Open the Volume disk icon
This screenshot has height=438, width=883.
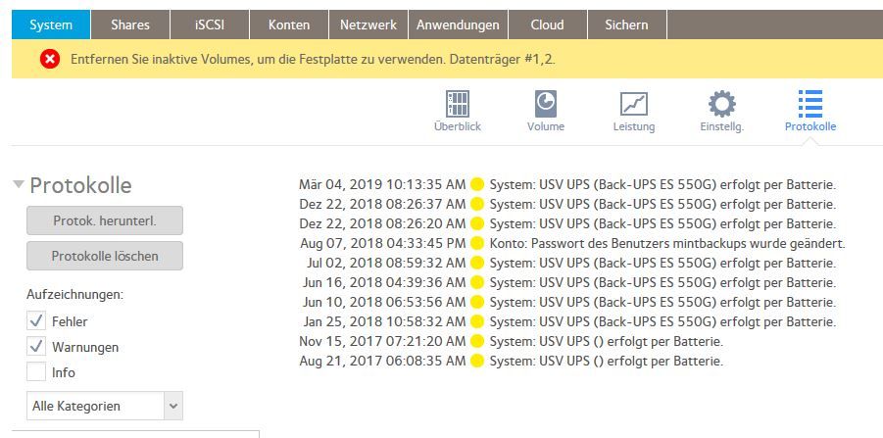[x=545, y=105]
